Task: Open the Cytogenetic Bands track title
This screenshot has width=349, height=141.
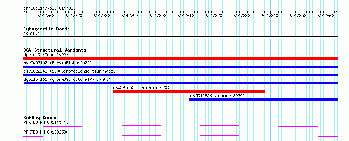Action: pyautogui.click(x=47, y=29)
